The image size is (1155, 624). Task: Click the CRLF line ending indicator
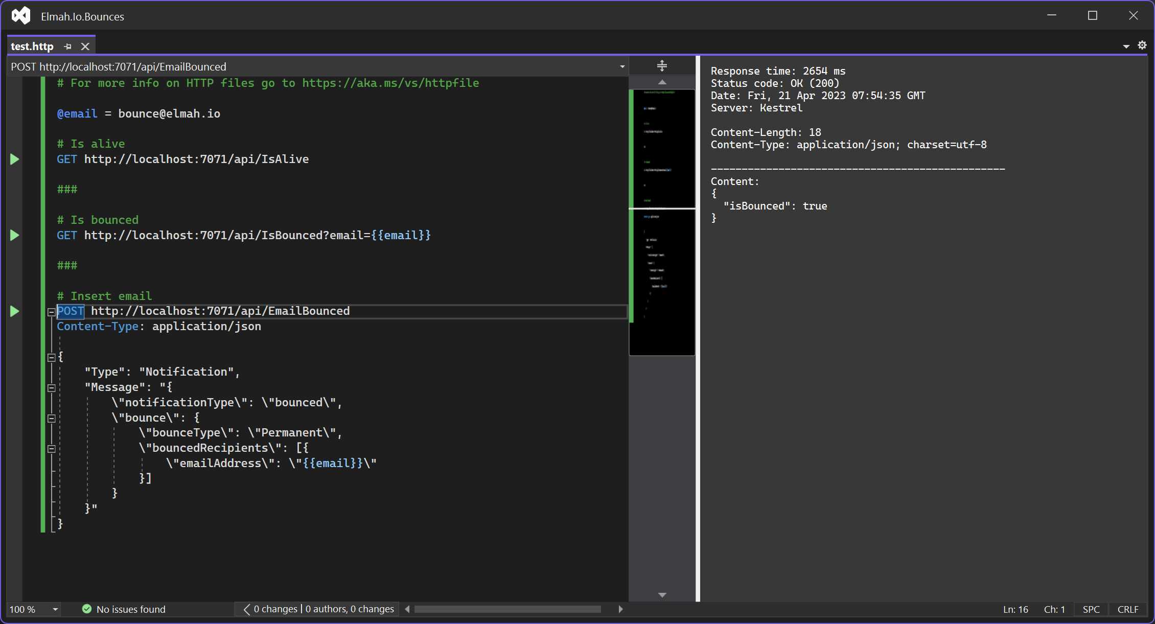point(1128,609)
